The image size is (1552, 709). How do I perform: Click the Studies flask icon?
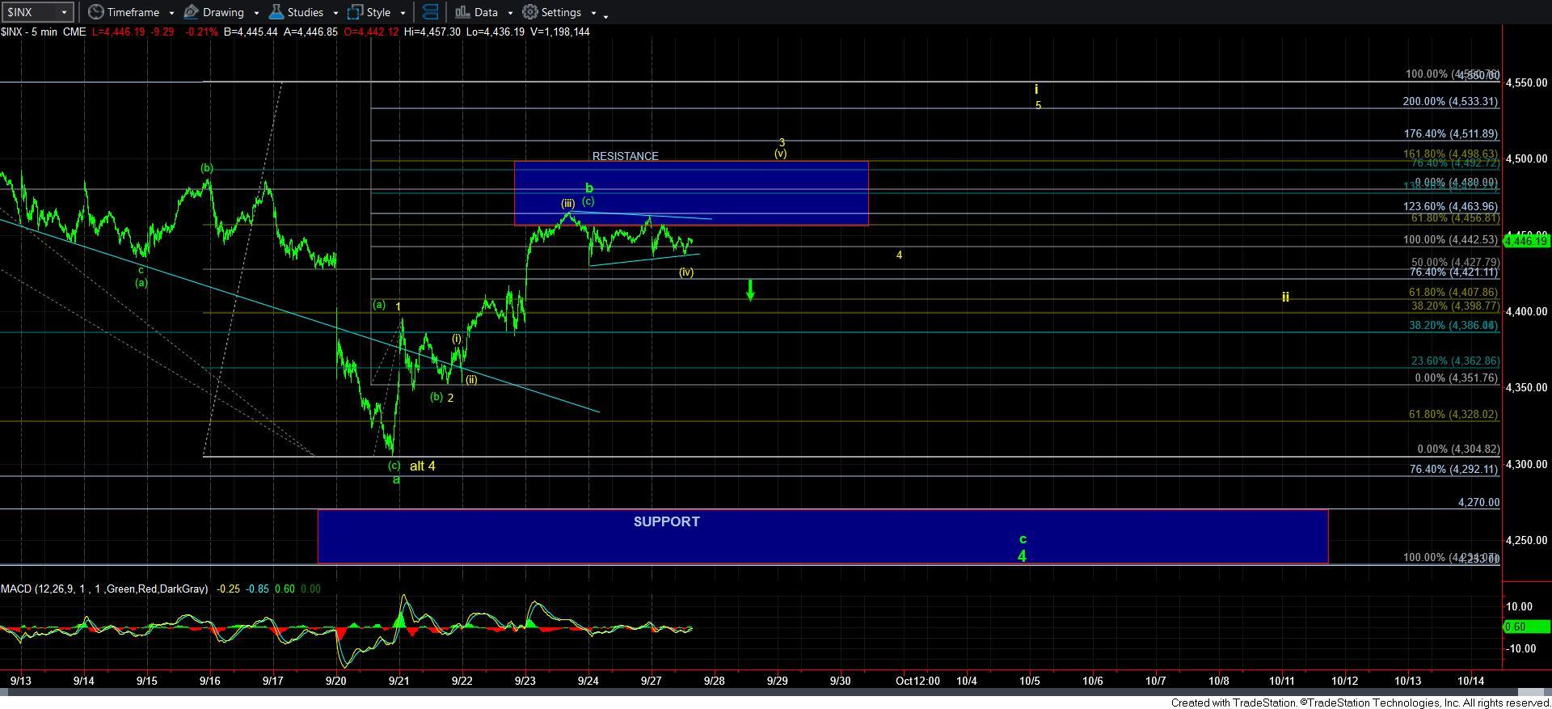pyautogui.click(x=276, y=12)
